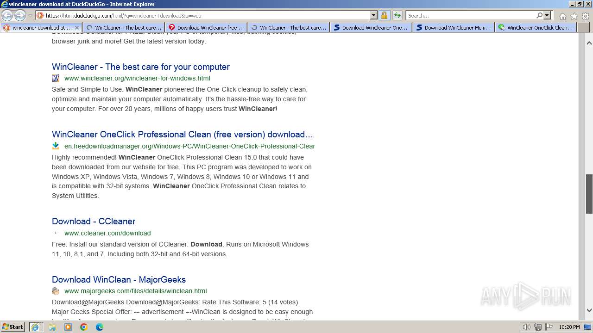Viewport: 593px width, 333px height.
Task: Click the address bar URL field
Action: click(207, 16)
